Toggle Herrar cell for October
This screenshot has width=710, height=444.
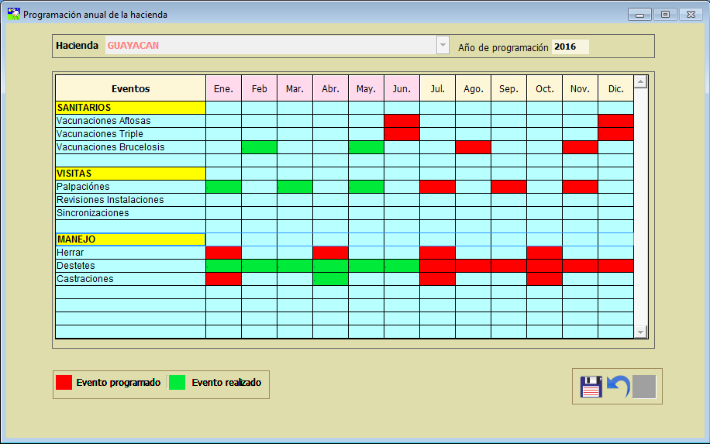(544, 253)
